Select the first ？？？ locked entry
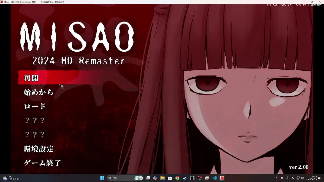The height and width of the screenshot is (182, 324). 35,121
